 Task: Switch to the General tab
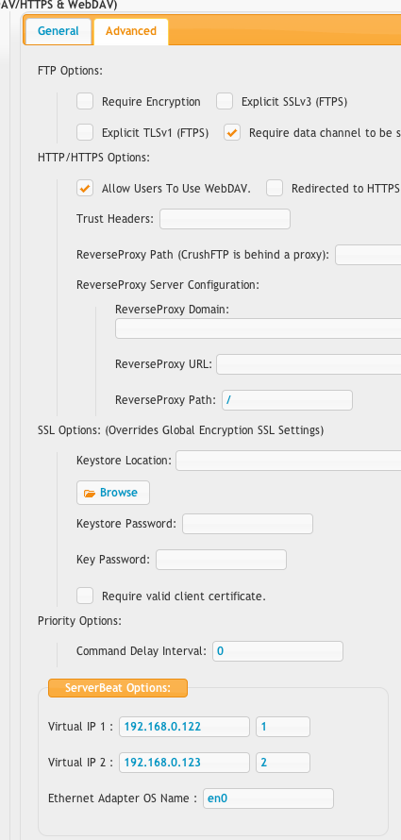tap(58, 31)
